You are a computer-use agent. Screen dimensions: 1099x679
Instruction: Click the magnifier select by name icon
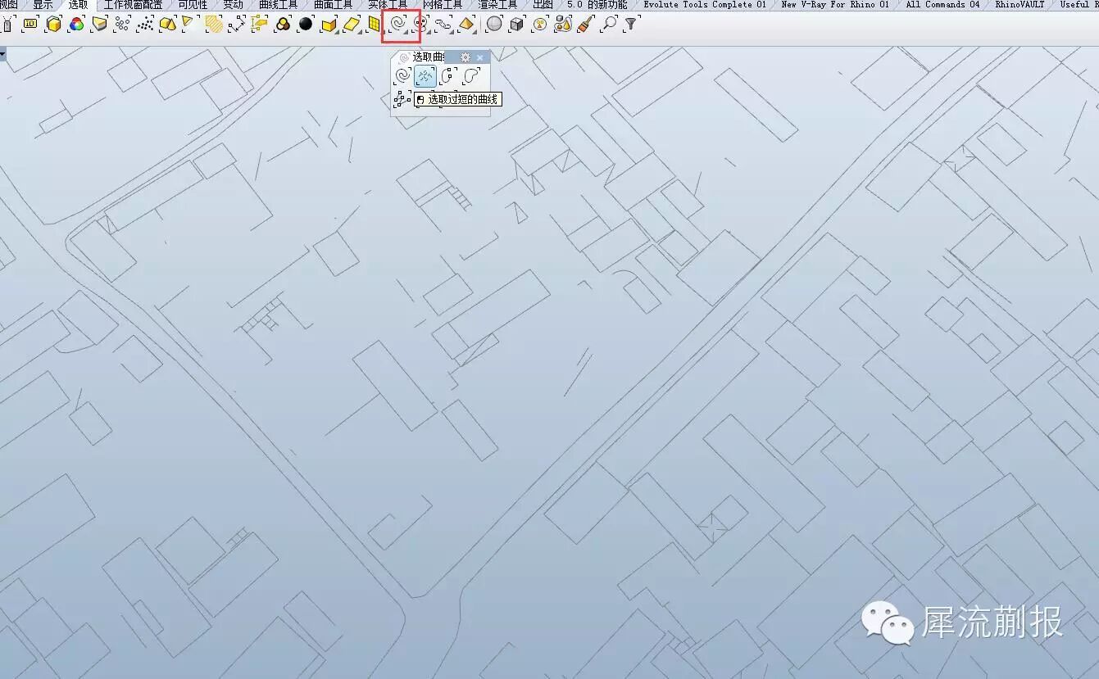(x=609, y=24)
